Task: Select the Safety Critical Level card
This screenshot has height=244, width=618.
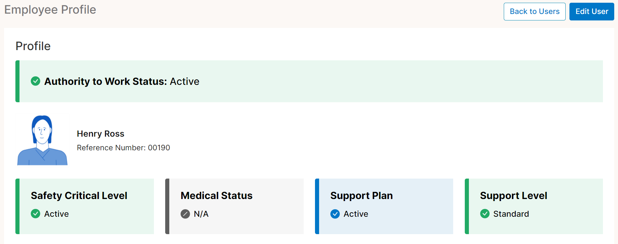Action: [85, 206]
